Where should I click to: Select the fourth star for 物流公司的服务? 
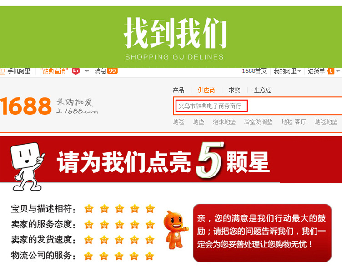(134, 256)
